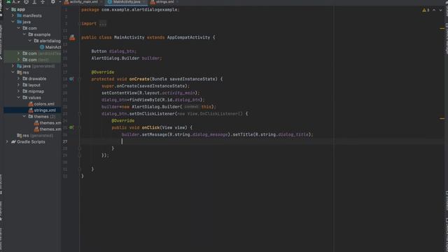Click the override gutter icon beside onCreate
This screenshot has width=448, height=252.
[x=71, y=79]
